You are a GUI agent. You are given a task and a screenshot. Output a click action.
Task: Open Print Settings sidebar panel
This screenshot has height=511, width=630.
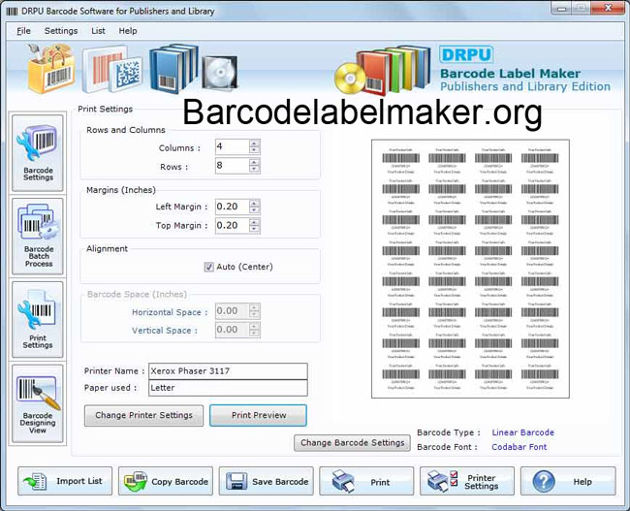[x=38, y=320]
